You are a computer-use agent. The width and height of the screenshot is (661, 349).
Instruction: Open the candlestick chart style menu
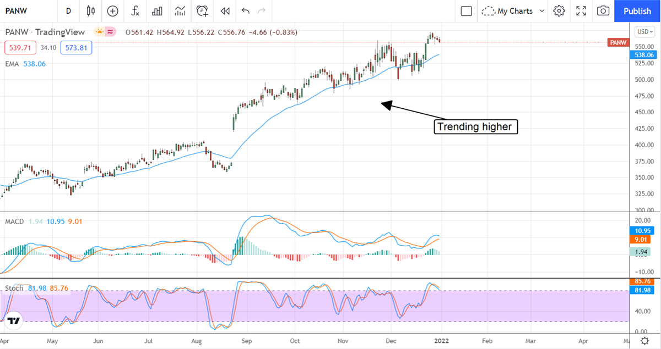(91, 11)
